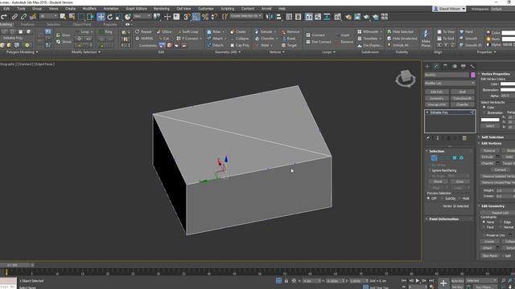Toggle the Angle Snap icon
Screen dimensions: 515x289
196,17
